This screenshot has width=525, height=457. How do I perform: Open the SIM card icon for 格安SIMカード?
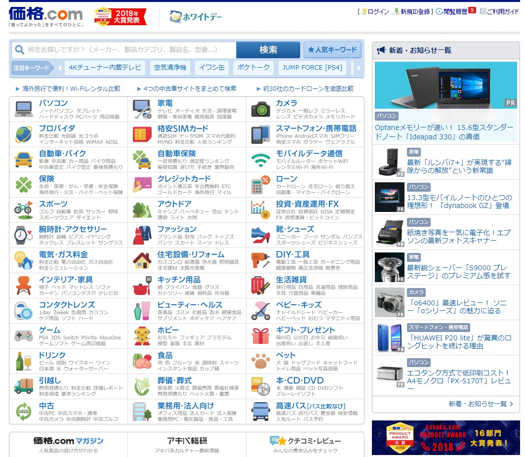pos(142,134)
